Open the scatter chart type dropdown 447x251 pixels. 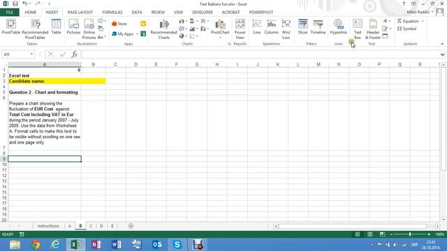click(193, 36)
